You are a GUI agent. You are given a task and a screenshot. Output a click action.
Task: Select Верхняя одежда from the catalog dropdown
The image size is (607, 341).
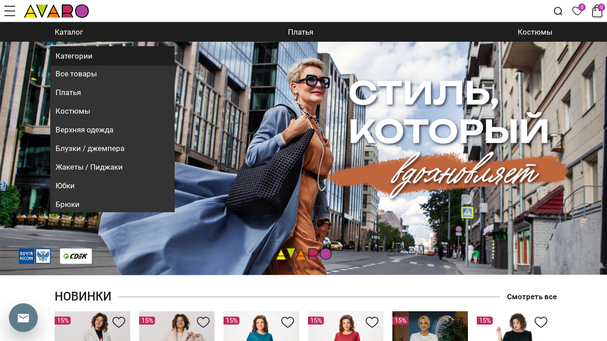tap(84, 130)
